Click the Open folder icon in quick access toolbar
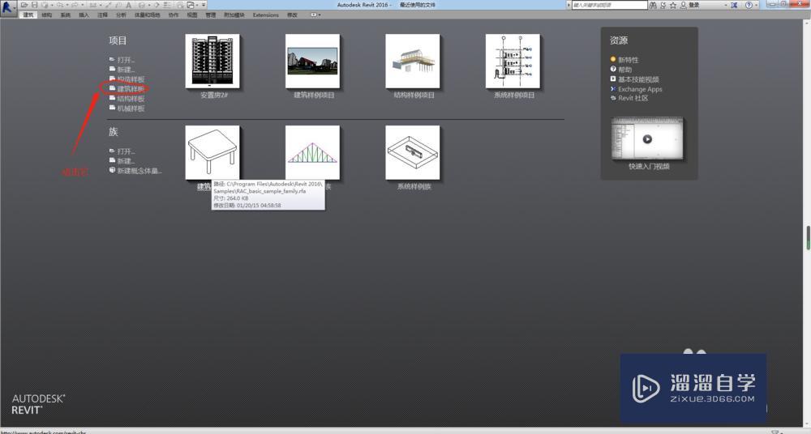 24,5
